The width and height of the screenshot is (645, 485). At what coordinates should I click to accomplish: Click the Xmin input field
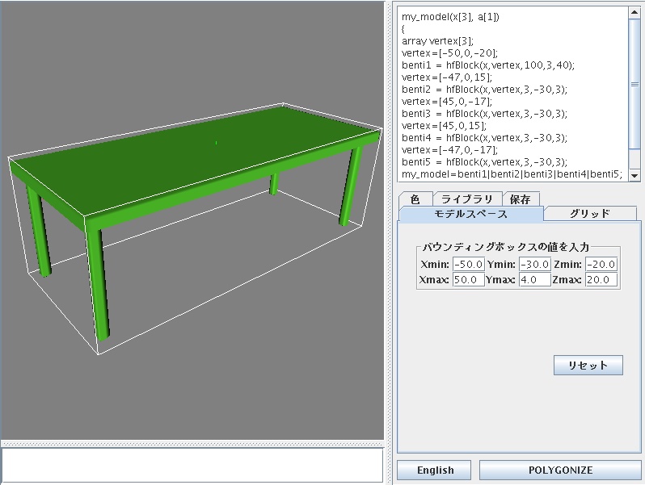pos(468,264)
